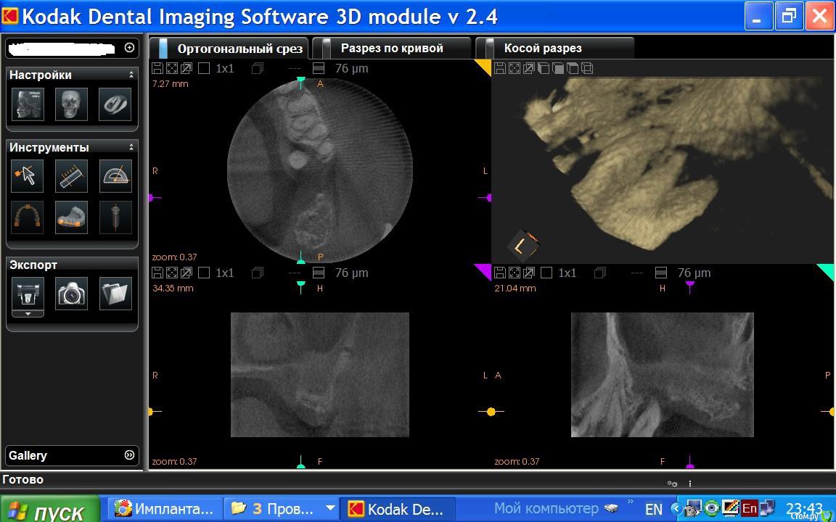Switch to the Косой разрез tab

point(542,49)
